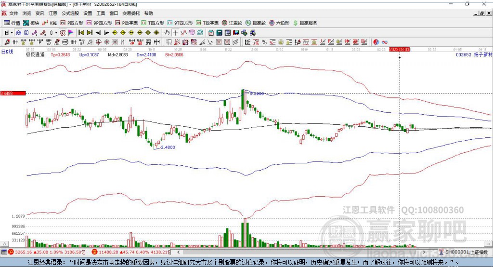Open the 赢家轮 wheel tool

click(x=256, y=23)
